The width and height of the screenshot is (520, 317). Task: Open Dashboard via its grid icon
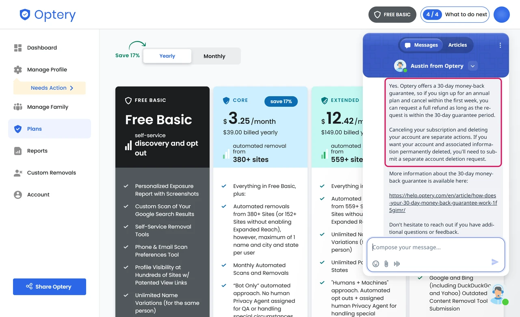[x=18, y=48]
